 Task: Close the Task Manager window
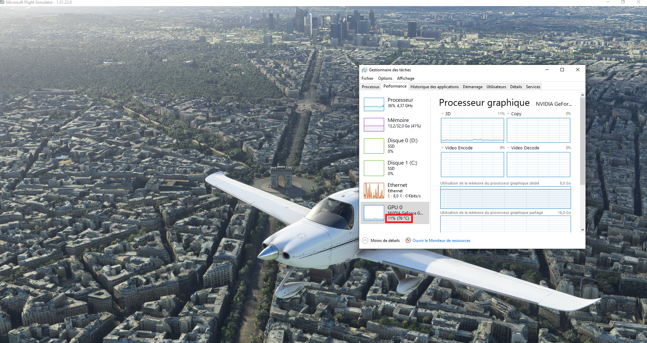click(578, 70)
